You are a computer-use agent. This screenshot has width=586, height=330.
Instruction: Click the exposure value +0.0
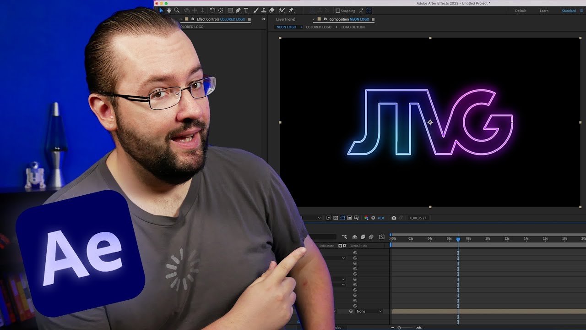click(x=380, y=218)
